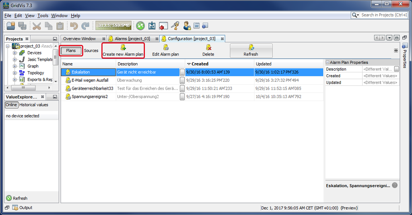This screenshot has width=412, height=215.
Task: Click the memory usage indicator bar
Action: [x=113, y=26]
